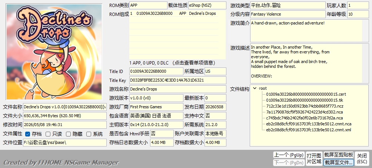Screen dimensions: 372x168
Task: Click the 游戏厂商 First Press Games field
Action: coord(156,107)
